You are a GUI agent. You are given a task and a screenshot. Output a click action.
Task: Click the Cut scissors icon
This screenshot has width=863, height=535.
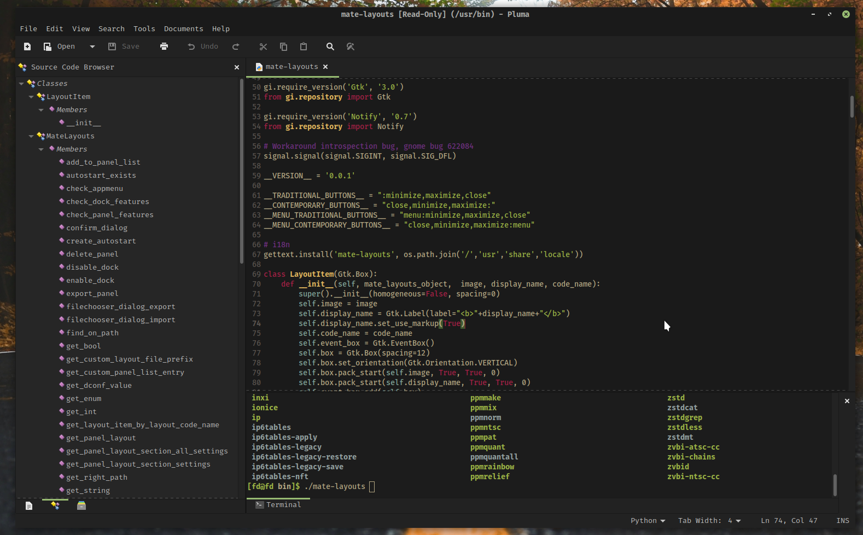tap(263, 46)
